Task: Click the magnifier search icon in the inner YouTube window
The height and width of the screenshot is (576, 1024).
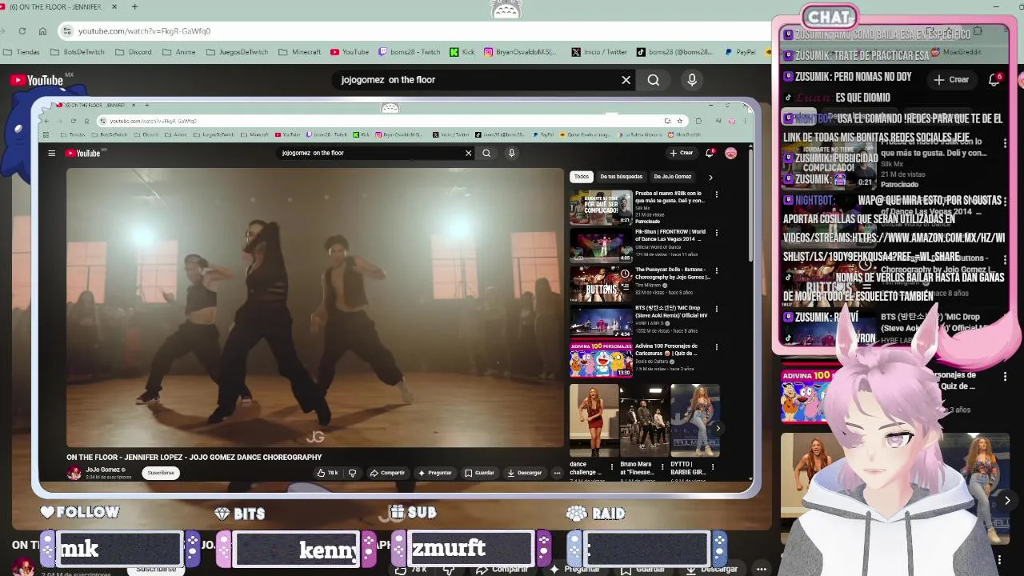Action: click(486, 153)
